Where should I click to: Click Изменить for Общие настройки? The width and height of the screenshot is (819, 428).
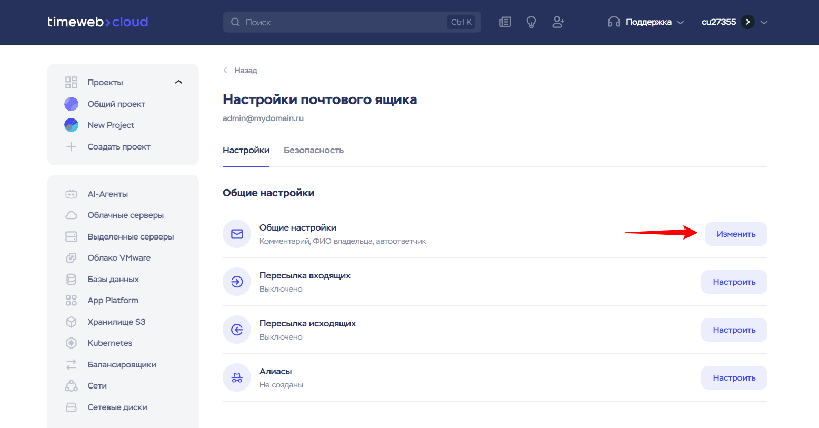(x=735, y=234)
